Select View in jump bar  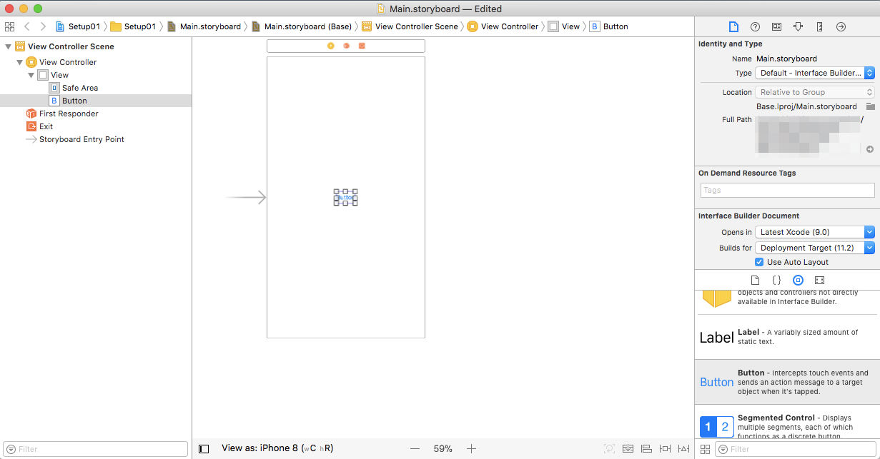click(564, 26)
